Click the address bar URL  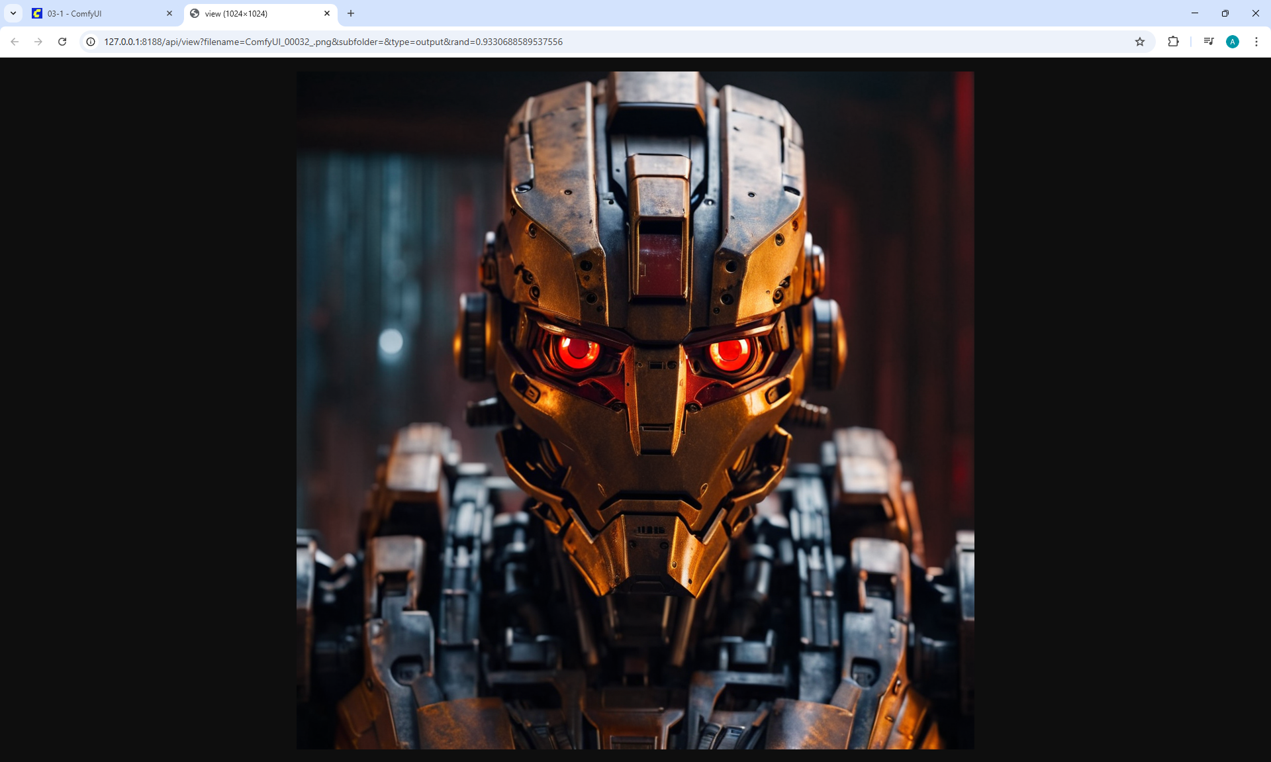pyautogui.click(x=333, y=42)
